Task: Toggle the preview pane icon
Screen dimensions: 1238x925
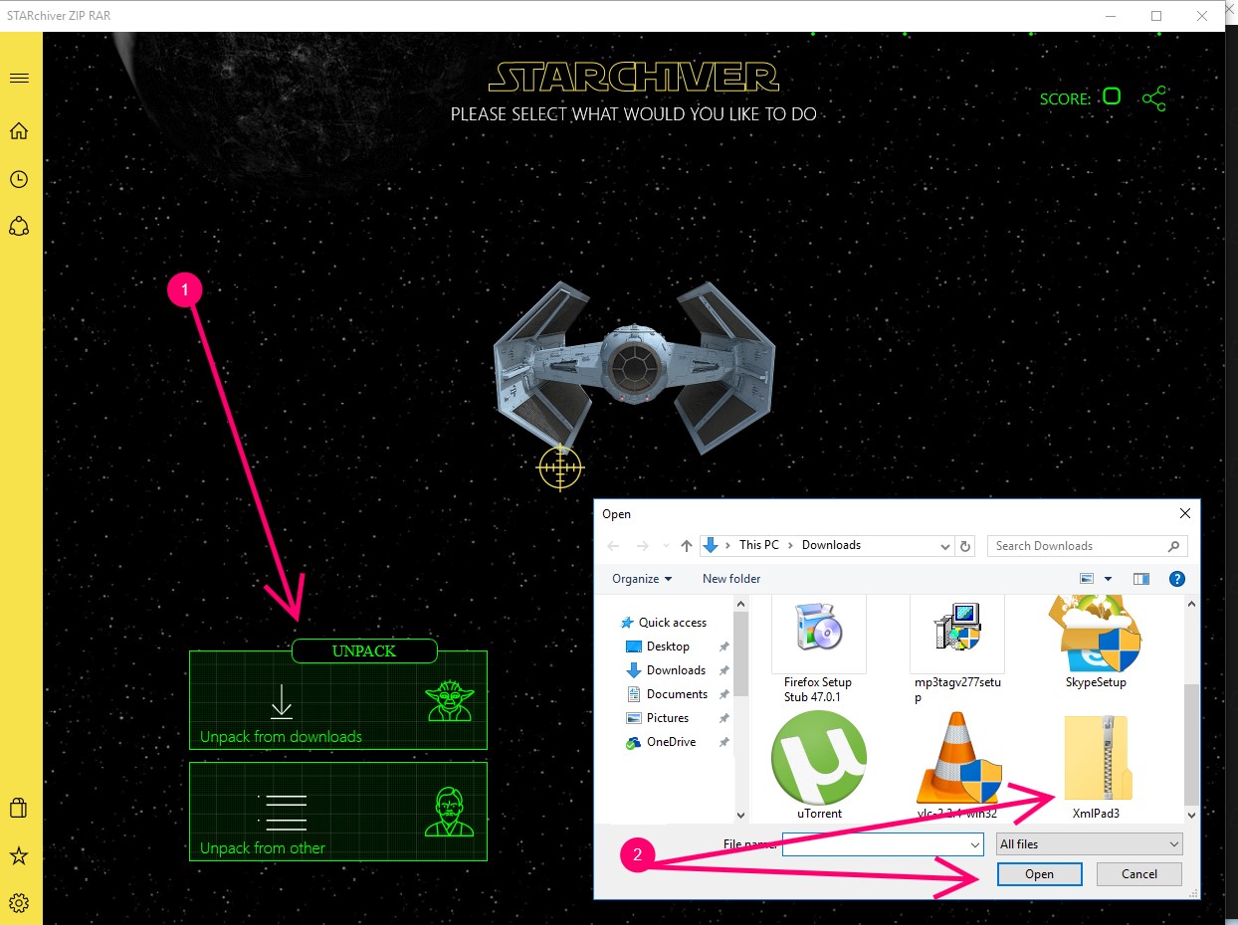Action: point(1141,579)
